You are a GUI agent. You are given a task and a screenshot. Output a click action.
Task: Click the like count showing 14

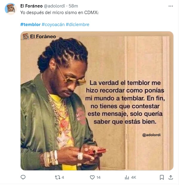click(98, 178)
